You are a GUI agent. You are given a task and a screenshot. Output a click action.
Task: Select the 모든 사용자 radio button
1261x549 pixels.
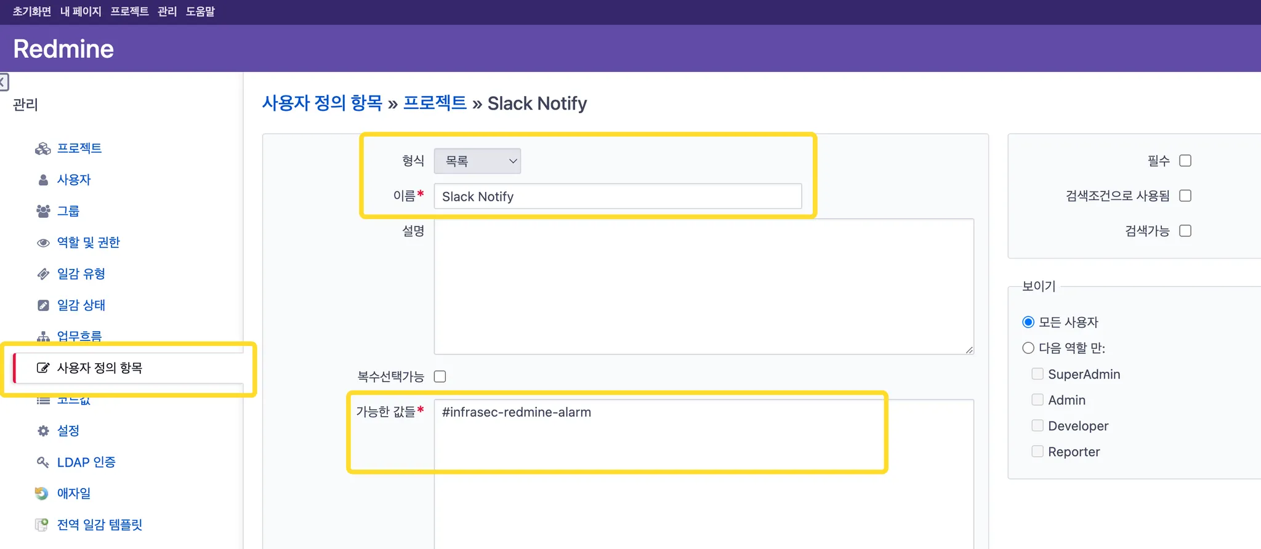[x=1028, y=322]
